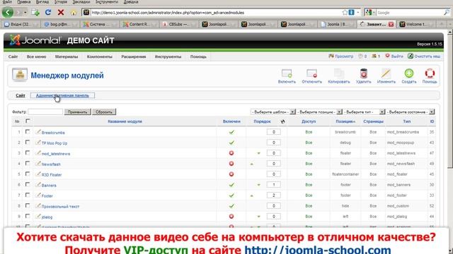Open the Инструменты menu
Screen dimensions: 453x254
[x=168, y=56]
